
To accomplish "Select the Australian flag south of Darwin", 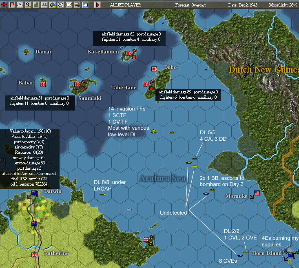I will [34, 224].
